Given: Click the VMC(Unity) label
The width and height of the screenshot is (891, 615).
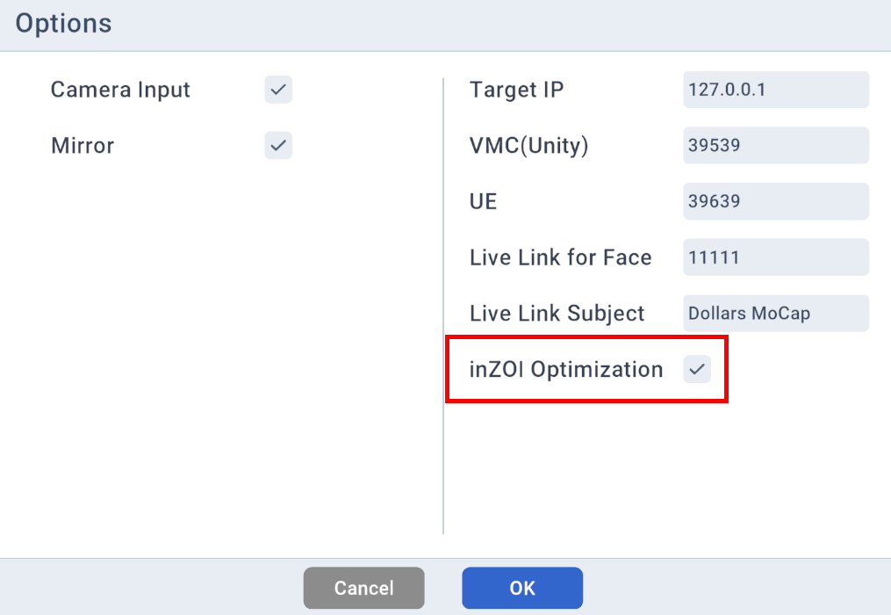Looking at the screenshot, I should pos(528,146).
